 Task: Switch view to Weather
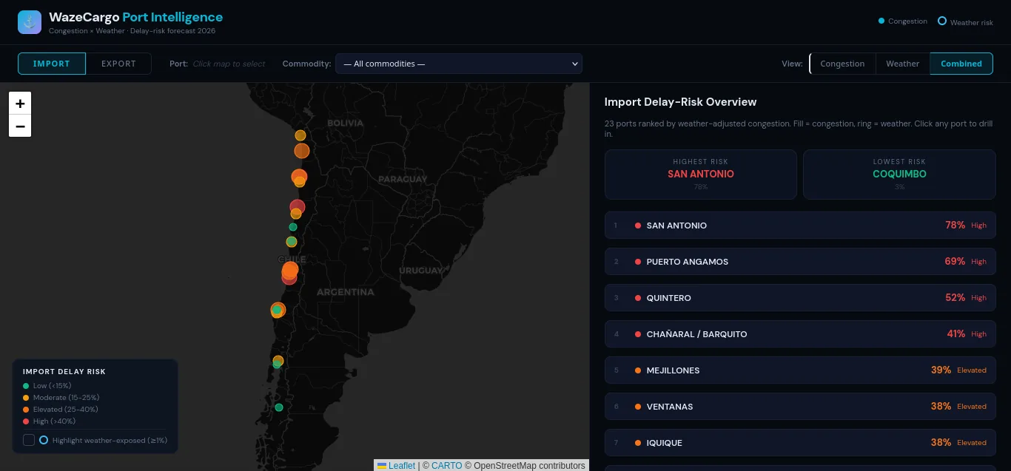coord(903,64)
